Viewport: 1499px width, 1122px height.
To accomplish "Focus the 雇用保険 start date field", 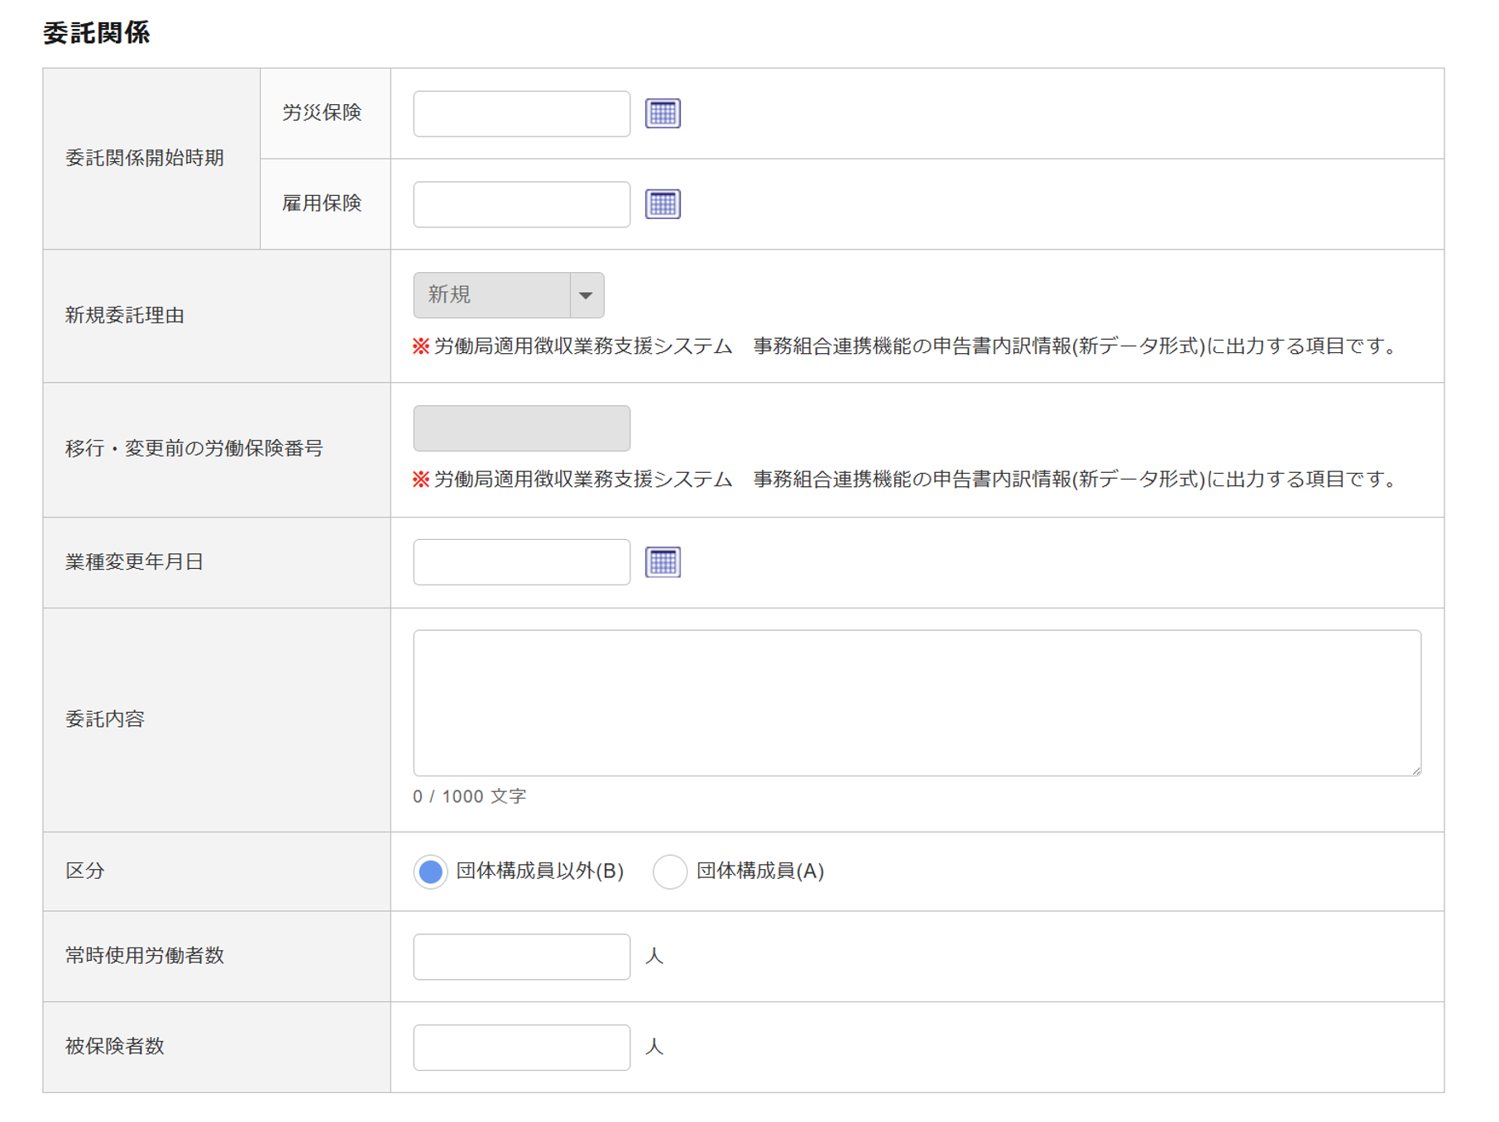I will [521, 204].
